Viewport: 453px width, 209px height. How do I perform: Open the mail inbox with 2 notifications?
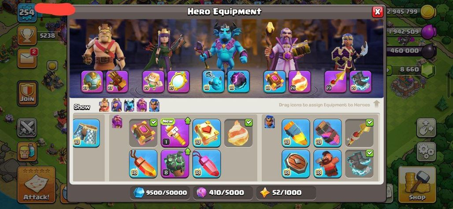[x=27, y=59]
